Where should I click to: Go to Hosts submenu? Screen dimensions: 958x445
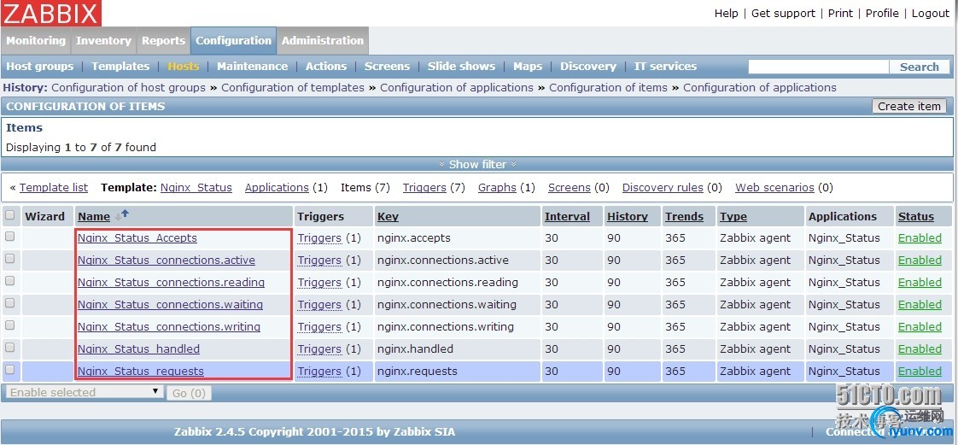[x=184, y=66]
